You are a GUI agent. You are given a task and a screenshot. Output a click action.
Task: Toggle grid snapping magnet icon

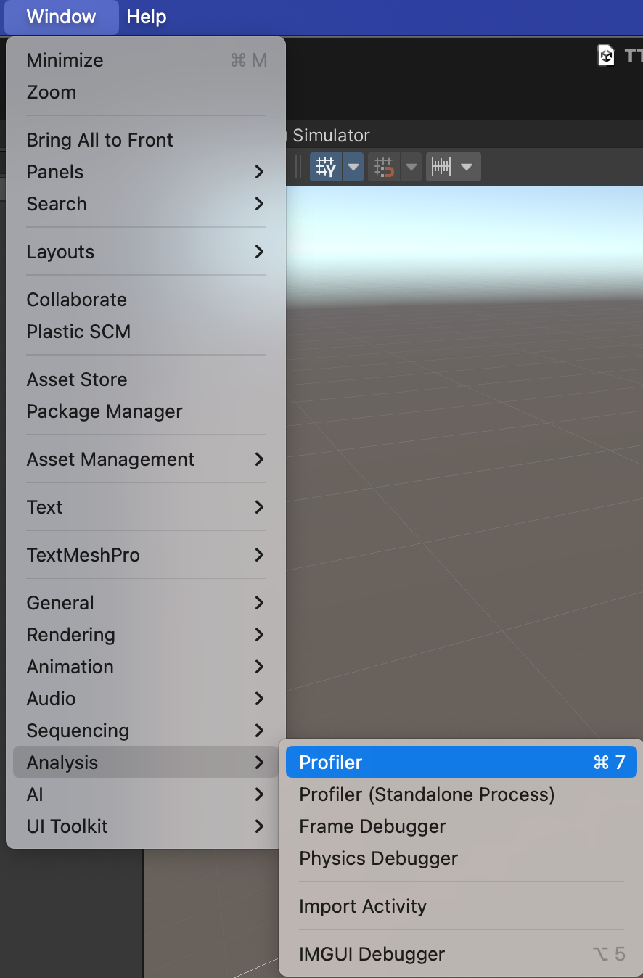click(384, 168)
